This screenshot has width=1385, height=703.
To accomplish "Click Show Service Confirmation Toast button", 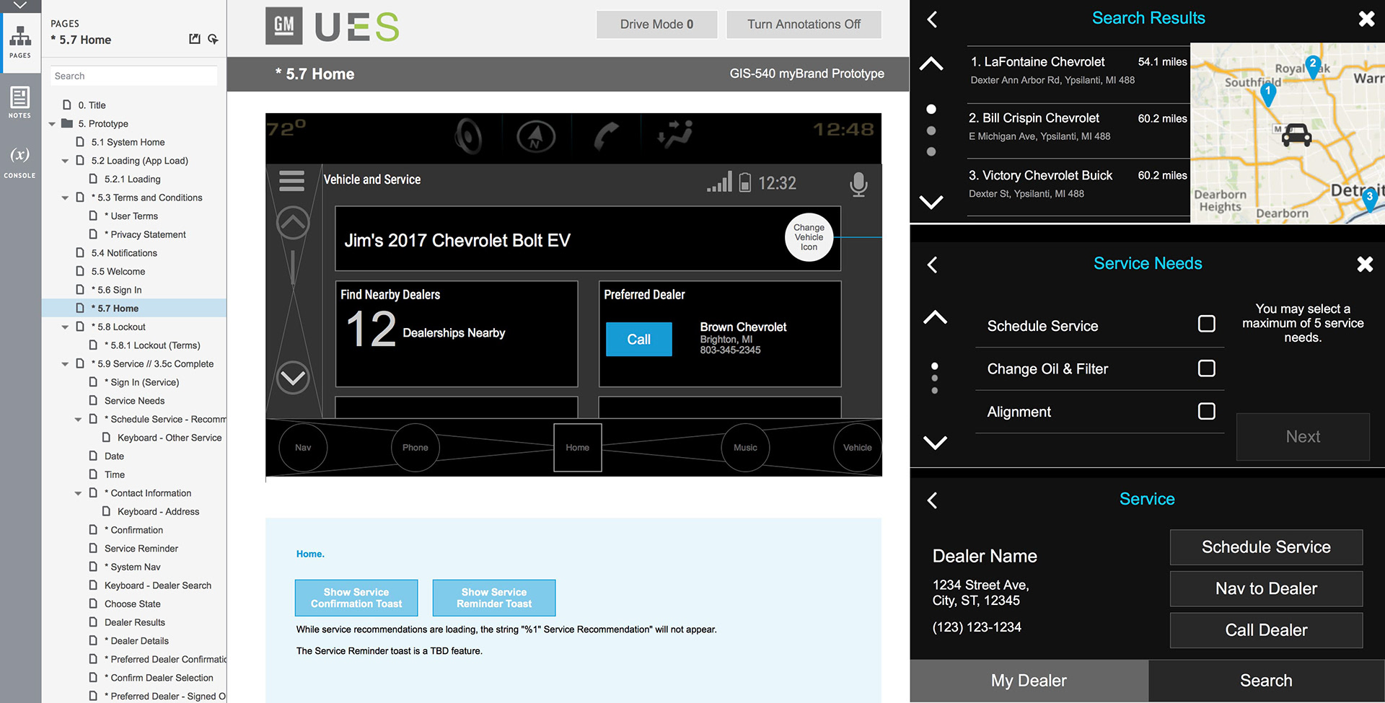I will click(x=356, y=598).
